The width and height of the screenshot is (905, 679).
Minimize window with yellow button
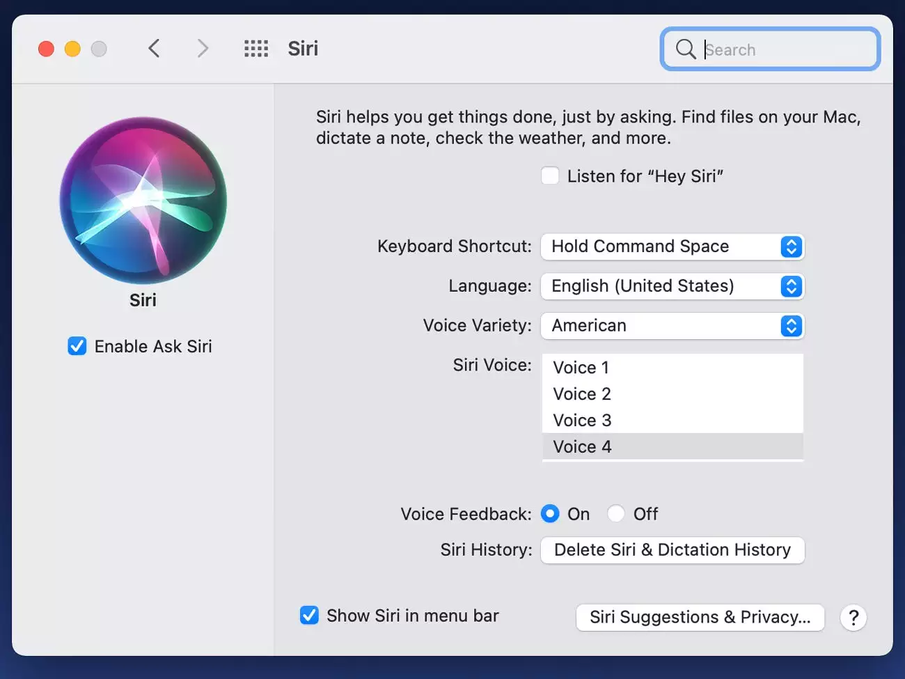coord(72,49)
